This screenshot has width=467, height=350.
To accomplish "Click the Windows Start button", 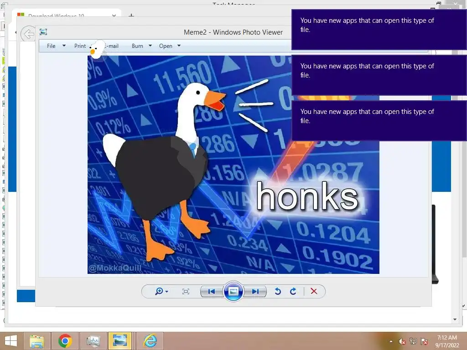I will 11,341.
